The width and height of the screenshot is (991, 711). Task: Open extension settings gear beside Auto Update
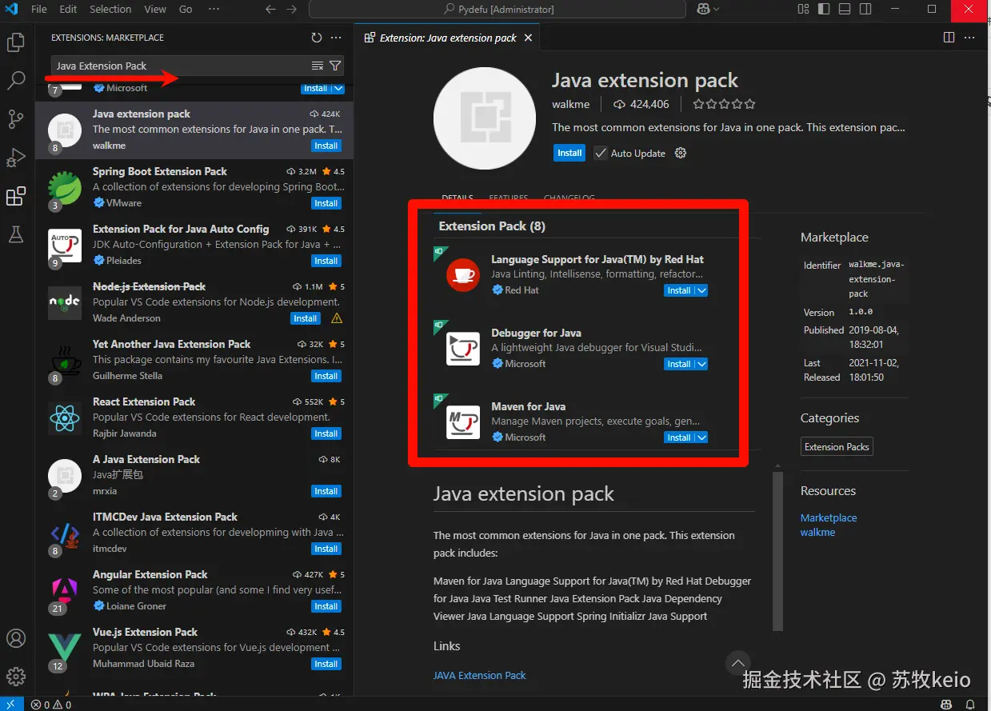tap(681, 153)
